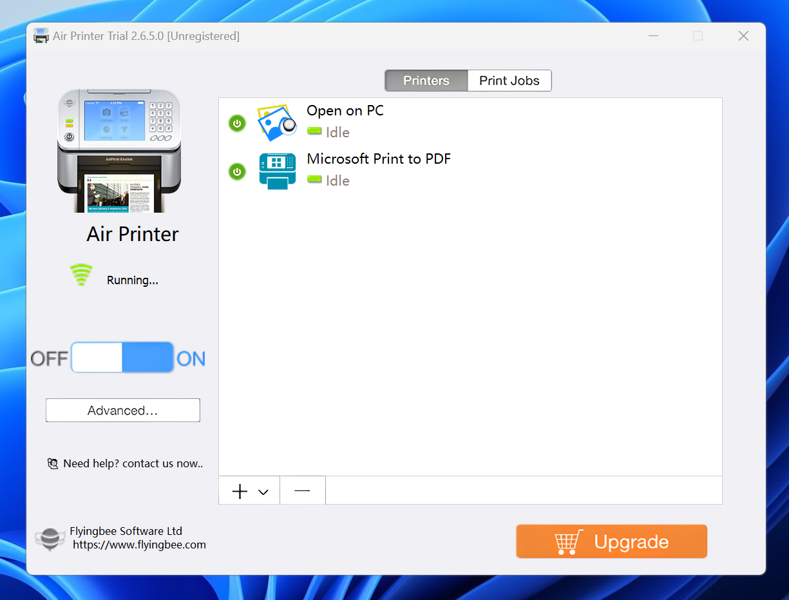
Task: Visit the https://www.flyingbee.com link
Action: pyautogui.click(x=139, y=545)
